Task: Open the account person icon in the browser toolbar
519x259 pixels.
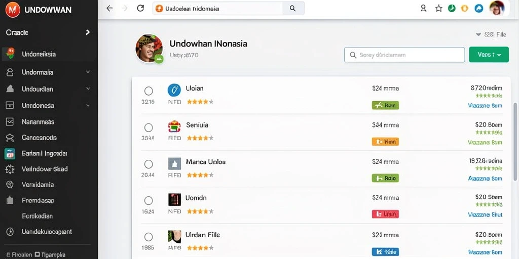Action: tap(423, 8)
